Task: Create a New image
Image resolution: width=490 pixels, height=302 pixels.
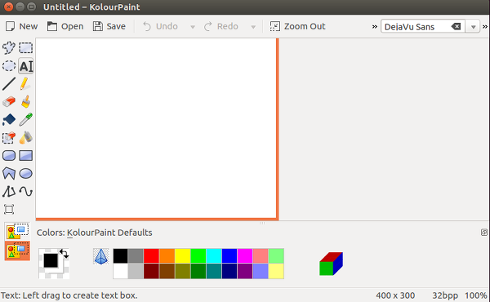Action: [x=21, y=27]
